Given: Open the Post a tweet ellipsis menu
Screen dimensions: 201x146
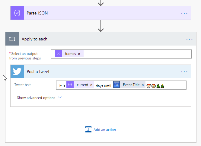Looking at the screenshot, I should point(184,72).
